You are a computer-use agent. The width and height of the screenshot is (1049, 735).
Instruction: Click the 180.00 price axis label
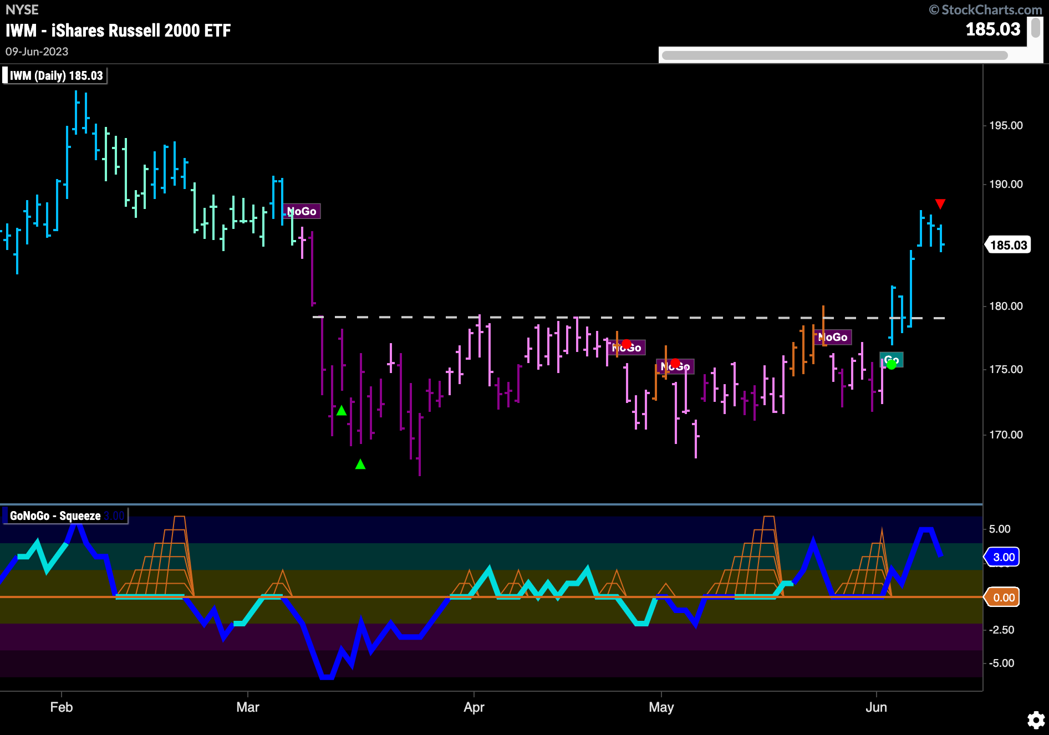coord(1006,306)
